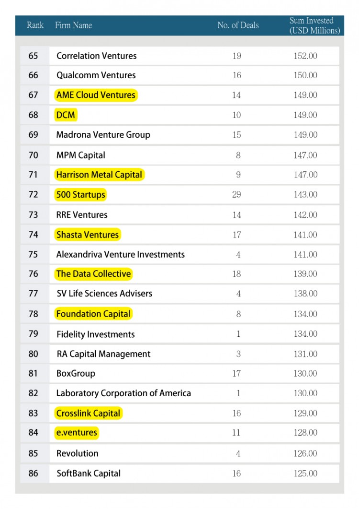This screenshot has height=509, width=359.
Task: Select rank number 75 cell
Action: click(33, 255)
